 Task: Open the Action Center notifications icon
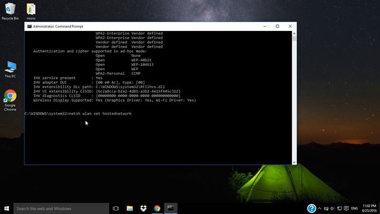coord(346,209)
